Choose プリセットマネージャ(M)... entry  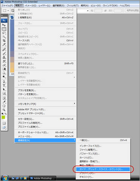pyautogui.click(x=45, y=113)
